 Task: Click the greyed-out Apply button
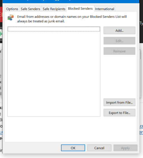(126, 148)
